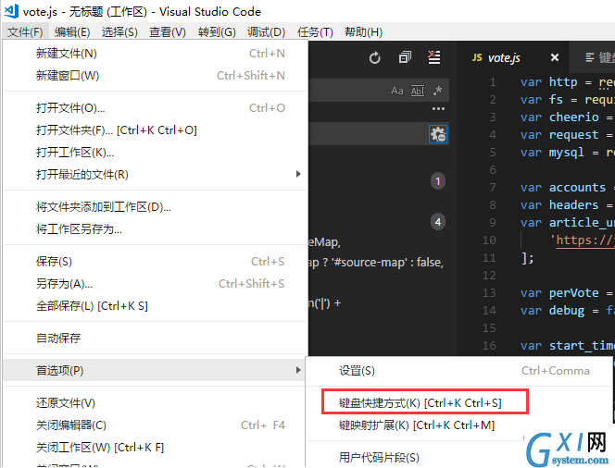Click search result line '#source-map' : false
615x468 pixels.
point(376,262)
